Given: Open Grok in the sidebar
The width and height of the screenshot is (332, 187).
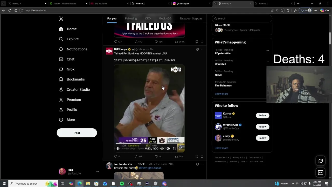Looking at the screenshot, I should (67, 69).
